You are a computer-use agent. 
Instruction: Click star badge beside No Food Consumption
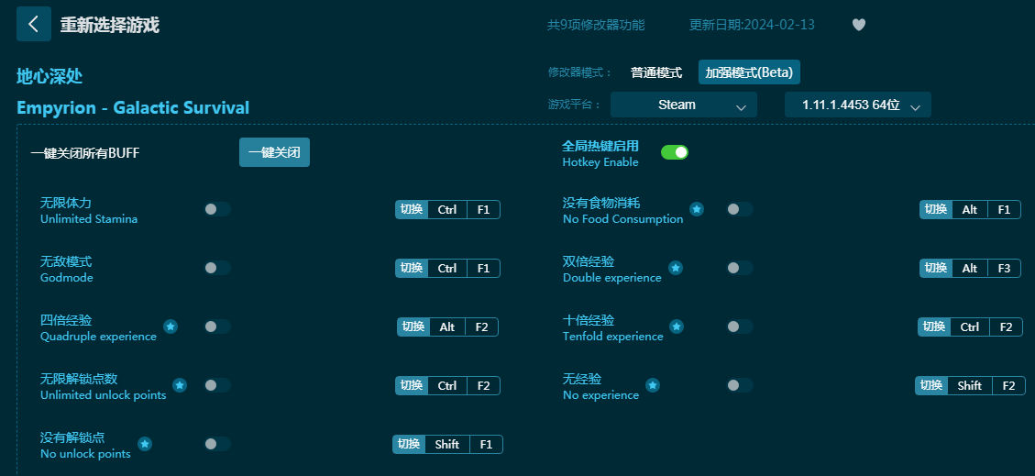coord(697,209)
